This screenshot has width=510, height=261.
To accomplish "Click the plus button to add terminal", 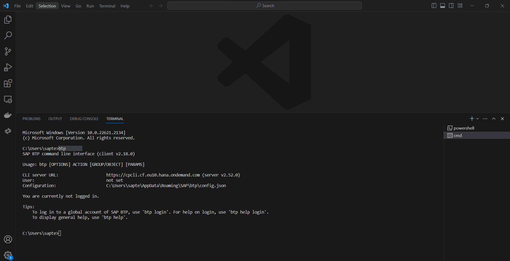I will click(472, 119).
